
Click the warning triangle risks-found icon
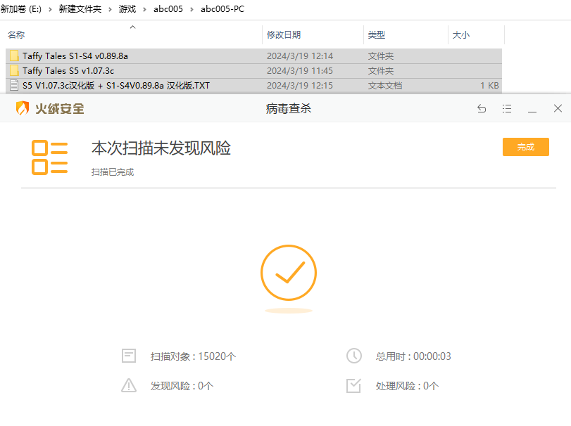coord(128,385)
